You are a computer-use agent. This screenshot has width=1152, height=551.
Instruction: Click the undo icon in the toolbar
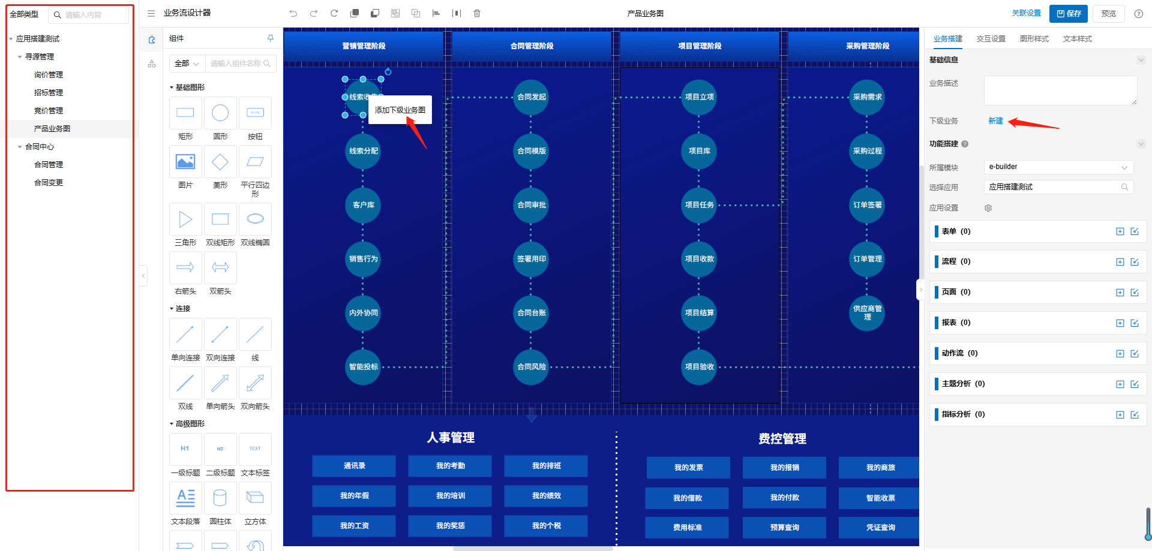pos(293,13)
